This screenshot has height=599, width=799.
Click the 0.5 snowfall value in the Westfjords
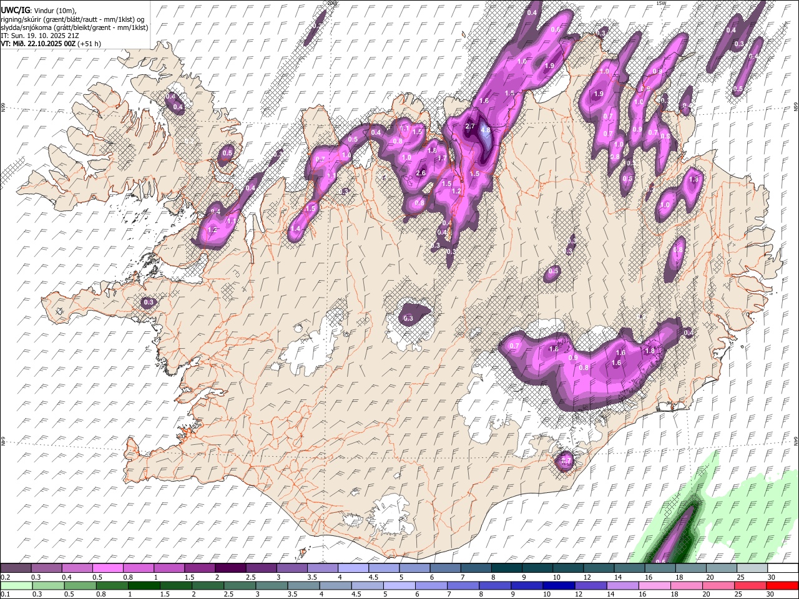(227, 153)
